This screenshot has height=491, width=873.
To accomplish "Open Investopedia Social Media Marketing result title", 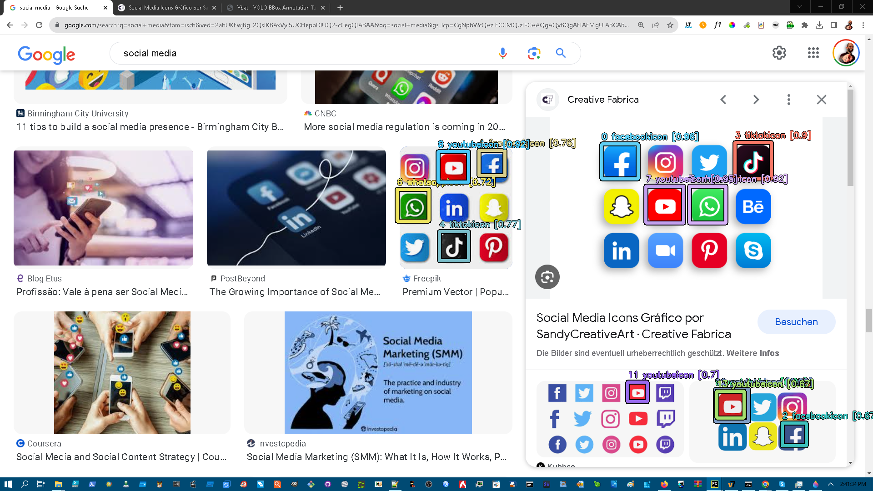I will pyautogui.click(x=376, y=457).
